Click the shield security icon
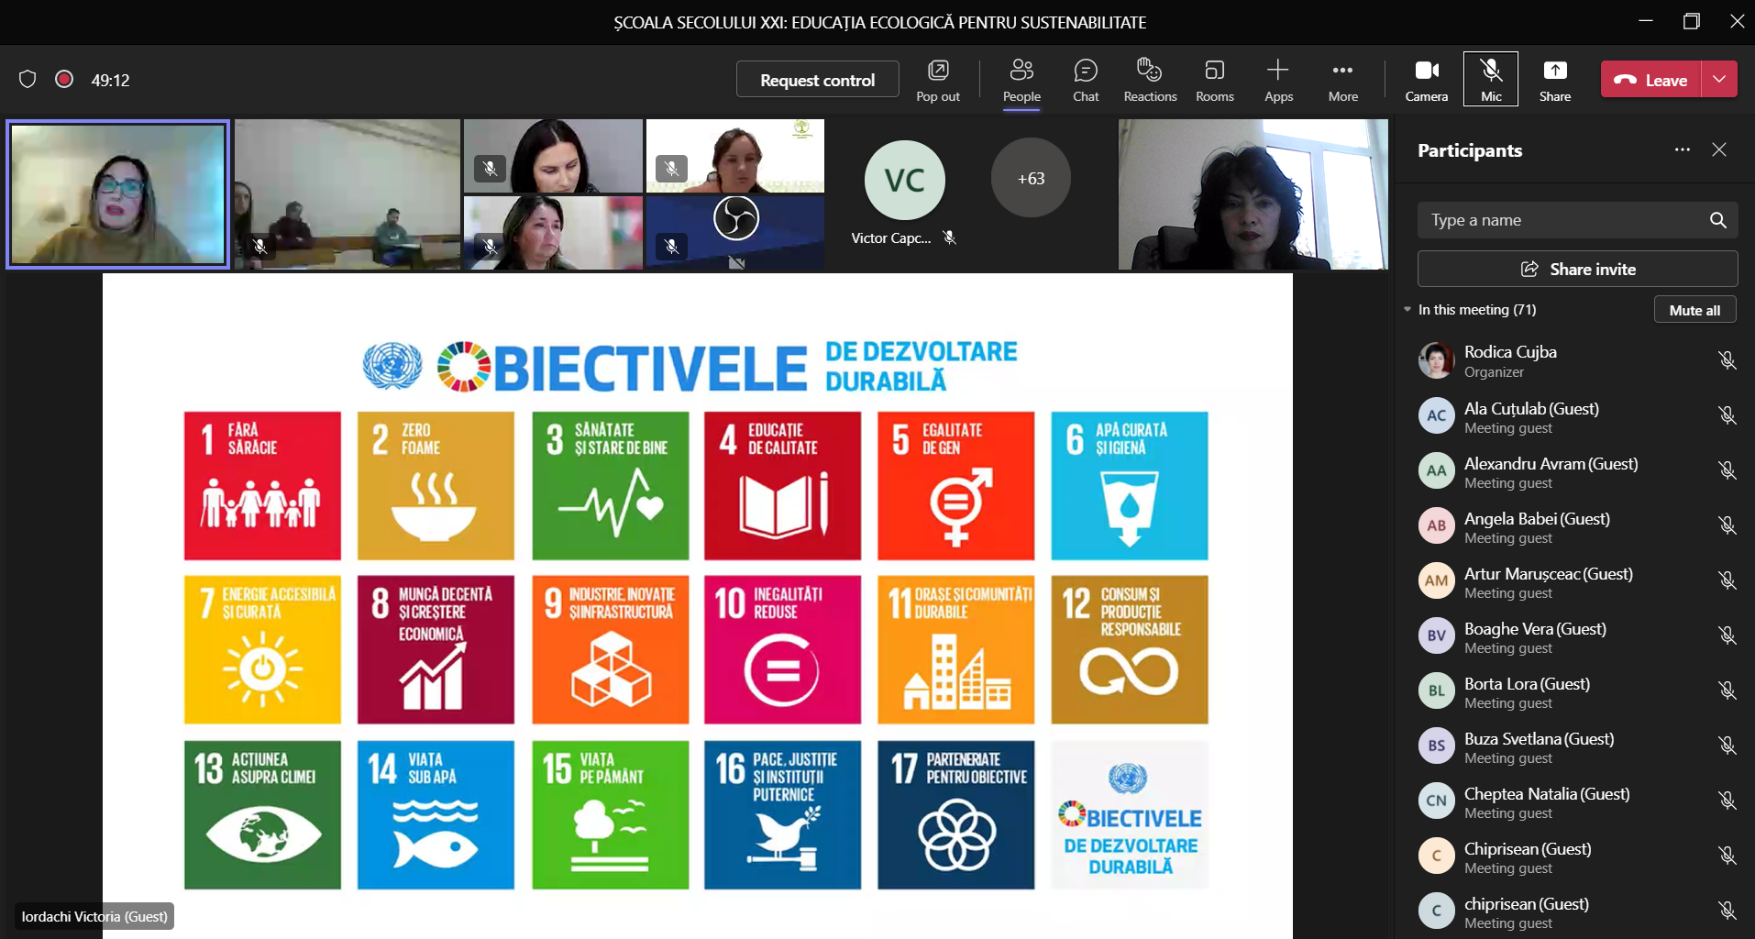 pos(28,80)
